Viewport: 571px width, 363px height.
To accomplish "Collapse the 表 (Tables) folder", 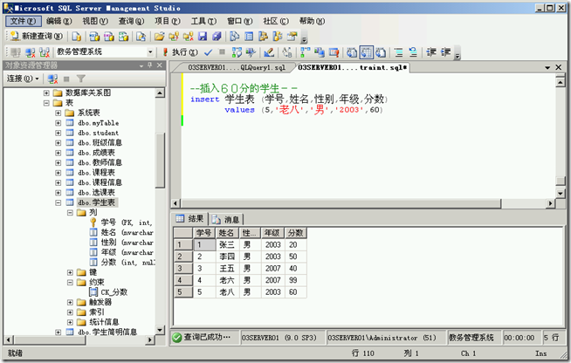I will pyautogui.click(x=46, y=103).
